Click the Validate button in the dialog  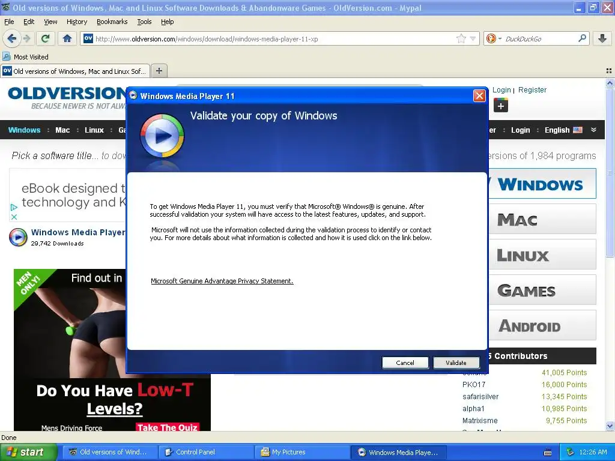coord(456,363)
